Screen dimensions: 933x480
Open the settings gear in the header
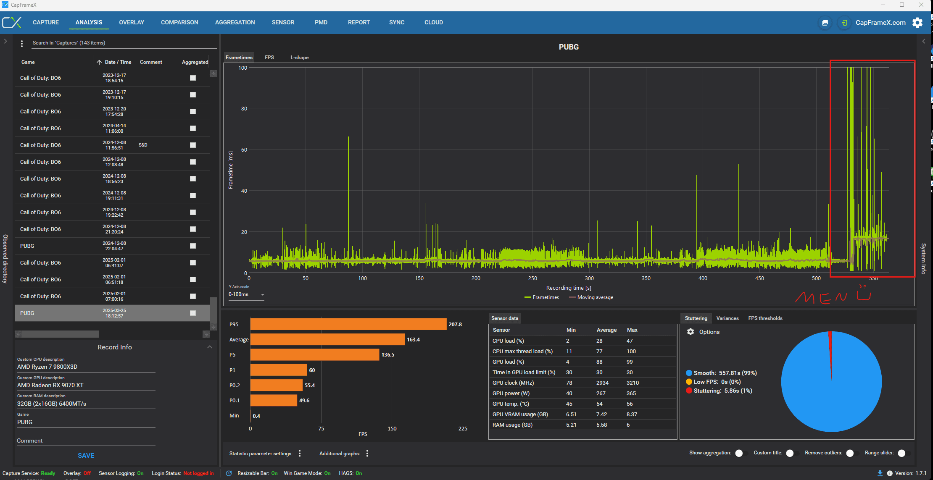coord(917,23)
